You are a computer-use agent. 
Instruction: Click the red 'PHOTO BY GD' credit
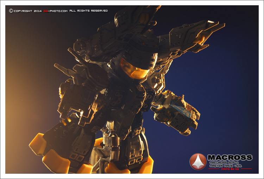click(x=230, y=169)
